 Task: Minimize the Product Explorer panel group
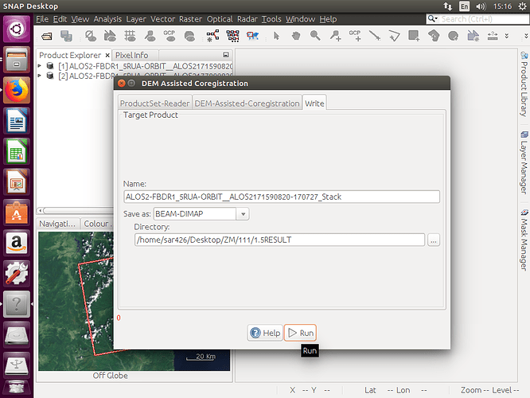[226, 55]
